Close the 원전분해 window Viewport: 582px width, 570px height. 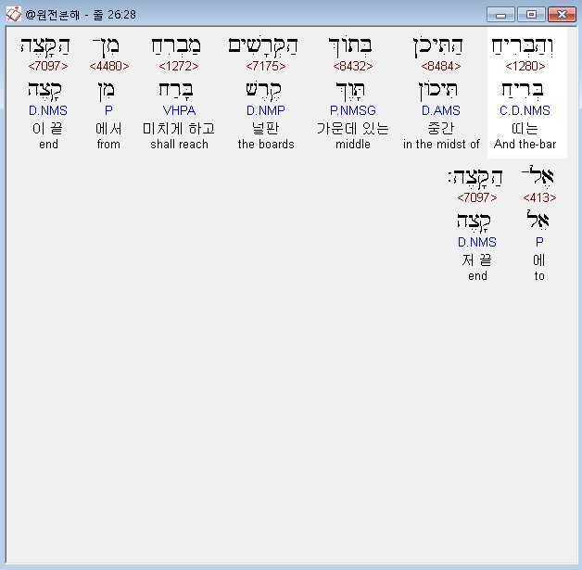[562, 15]
